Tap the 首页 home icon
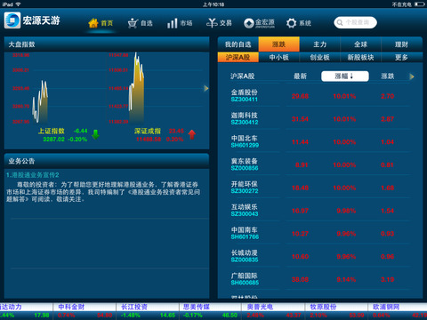Viewport: 427px width, 320px height. pyautogui.click(x=93, y=23)
